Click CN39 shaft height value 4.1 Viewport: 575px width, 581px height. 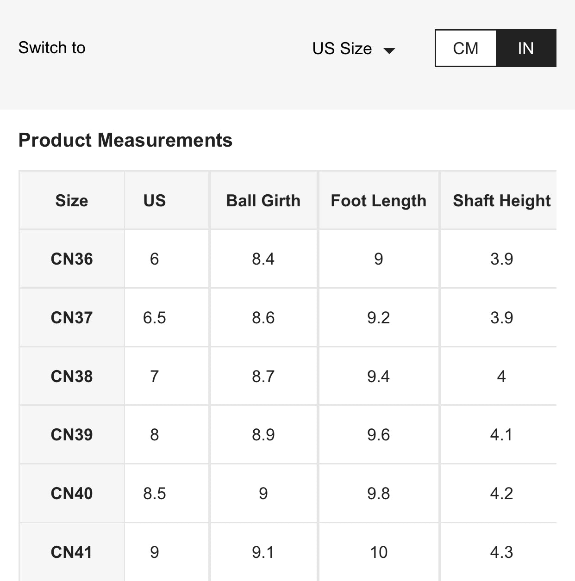pyautogui.click(x=501, y=435)
